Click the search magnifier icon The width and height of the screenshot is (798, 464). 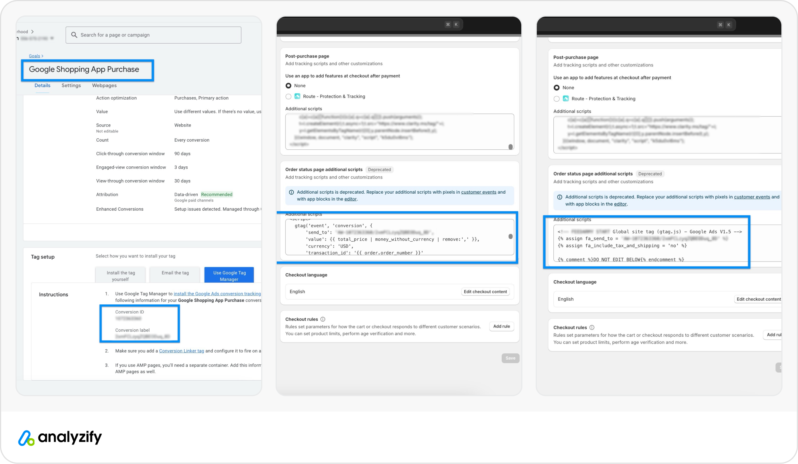(74, 35)
